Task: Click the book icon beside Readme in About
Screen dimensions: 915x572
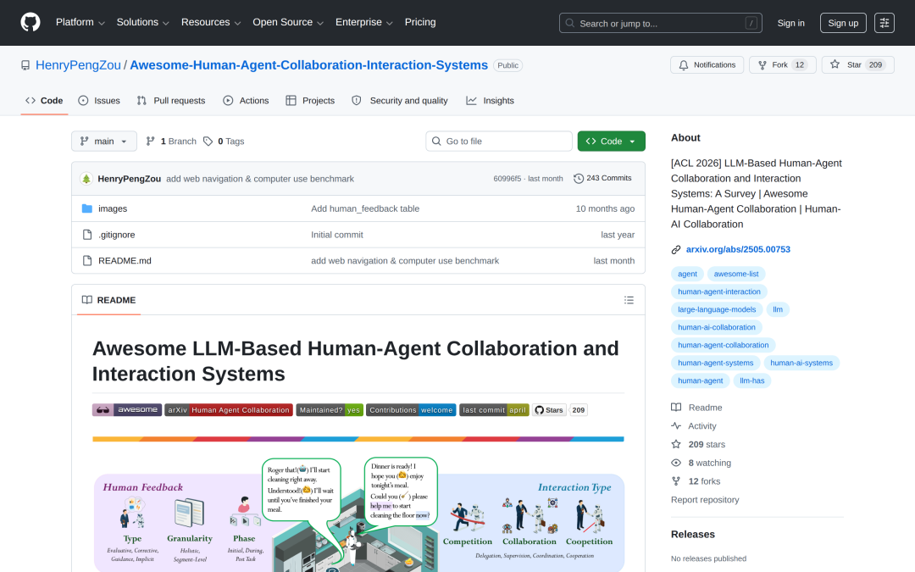Action: coord(676,408)
